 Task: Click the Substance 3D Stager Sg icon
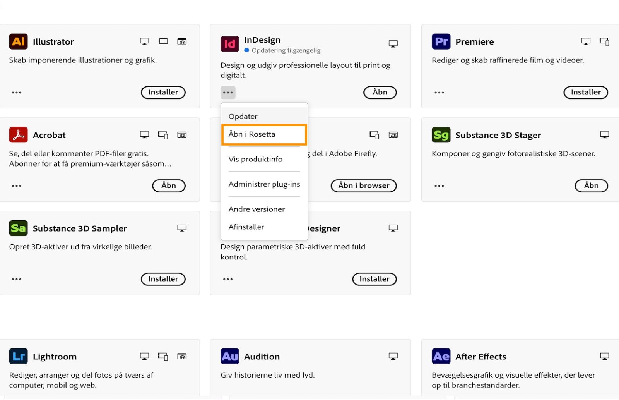(441, 135)
